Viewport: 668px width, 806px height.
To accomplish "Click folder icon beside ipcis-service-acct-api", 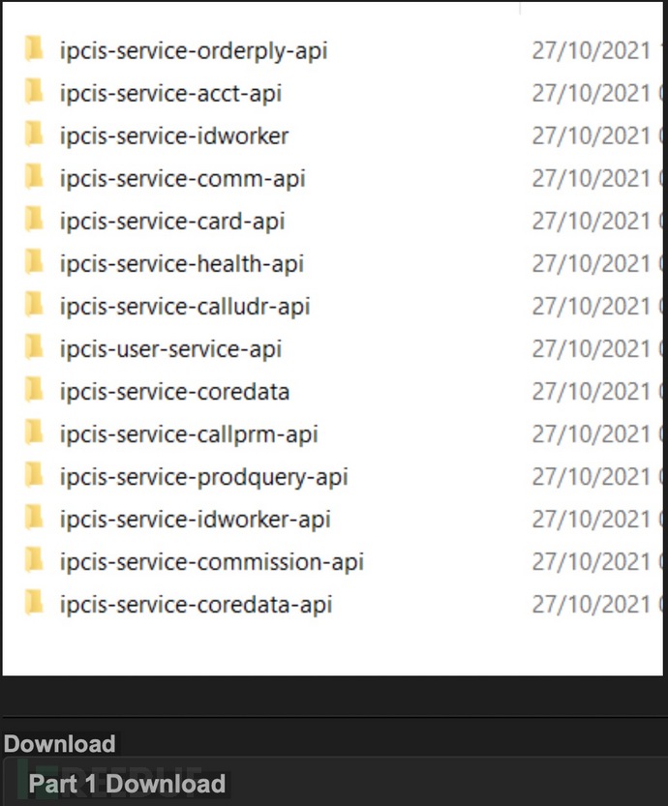I will click(35, 92).
